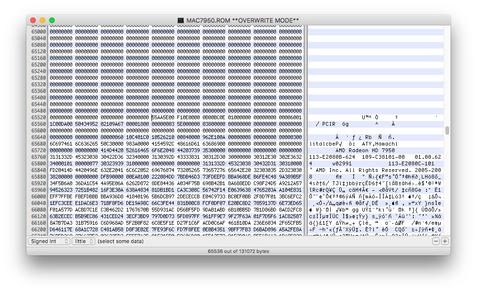Zoom the window with the green button
This screenshot has width=477, height=293.
[x=52, y=20]
